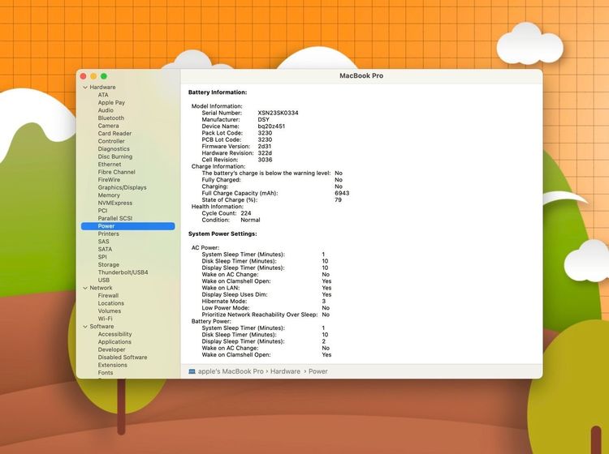Select Bluetooth in the sidebar
The image size is (609, 454).
[111, 118]
